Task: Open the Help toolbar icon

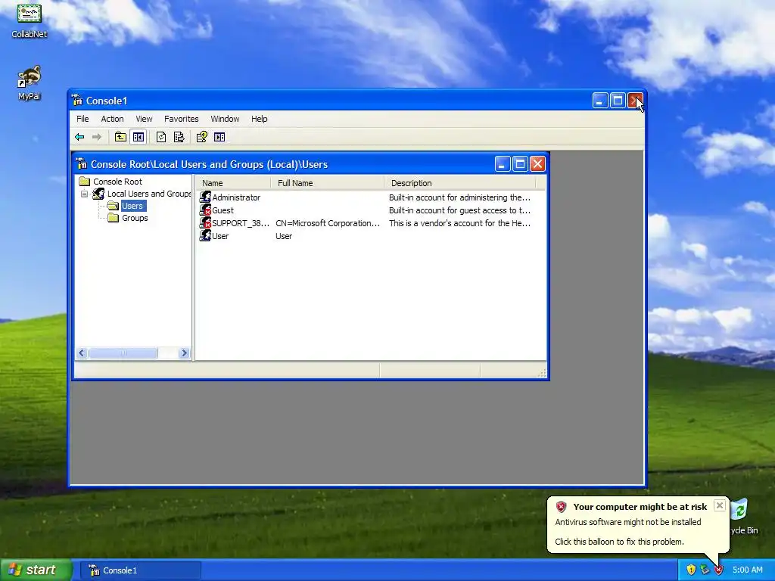Action: (x=201, y=137)
